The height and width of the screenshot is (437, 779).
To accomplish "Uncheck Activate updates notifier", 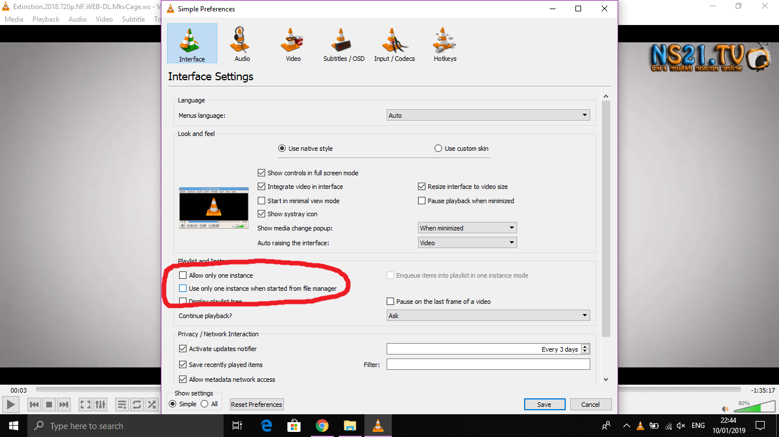I will [183, 349].
